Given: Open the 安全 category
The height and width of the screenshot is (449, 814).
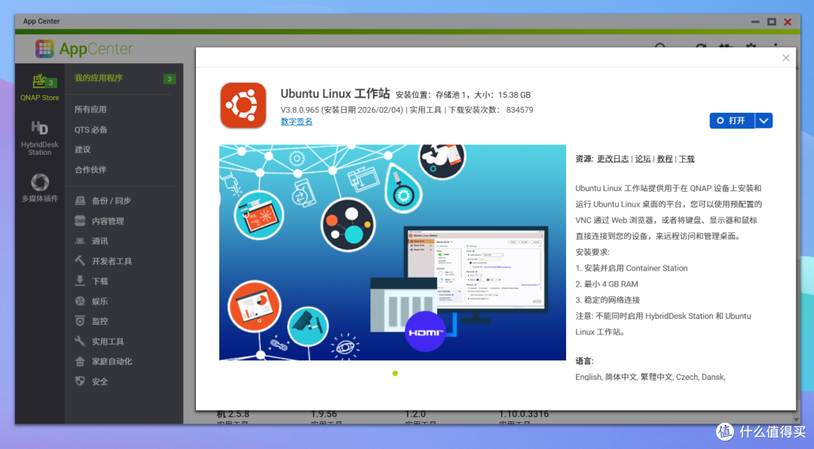Looking at the screenshot, I should point(99,381).
